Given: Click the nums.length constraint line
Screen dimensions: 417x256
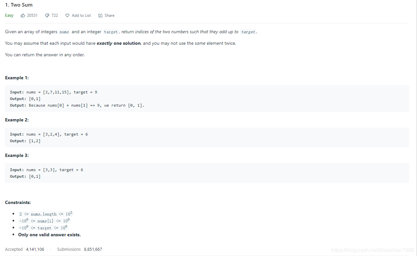Looking at the screenshot, I should pyautogui.click(x=46, y=214).
